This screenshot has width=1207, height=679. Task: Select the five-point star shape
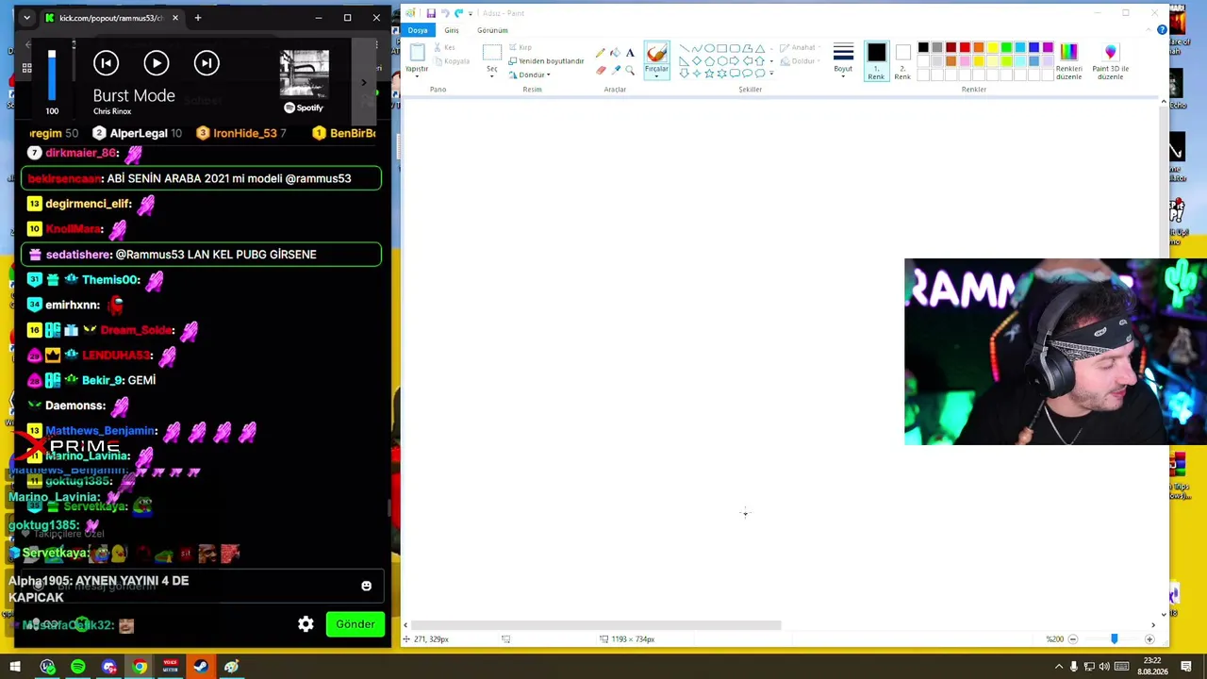click(x=709, y=73)
